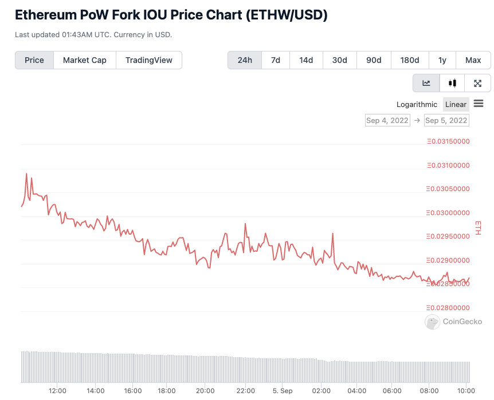Screen dimensions: 494x400
Task: Switch to Market Cap tab
Action: pyautogui.click(x=85, y=60)
